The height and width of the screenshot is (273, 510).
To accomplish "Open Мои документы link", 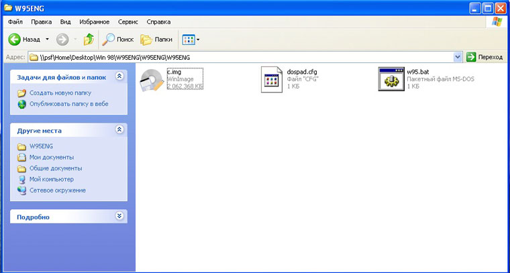I will click(x=52, y=158).
